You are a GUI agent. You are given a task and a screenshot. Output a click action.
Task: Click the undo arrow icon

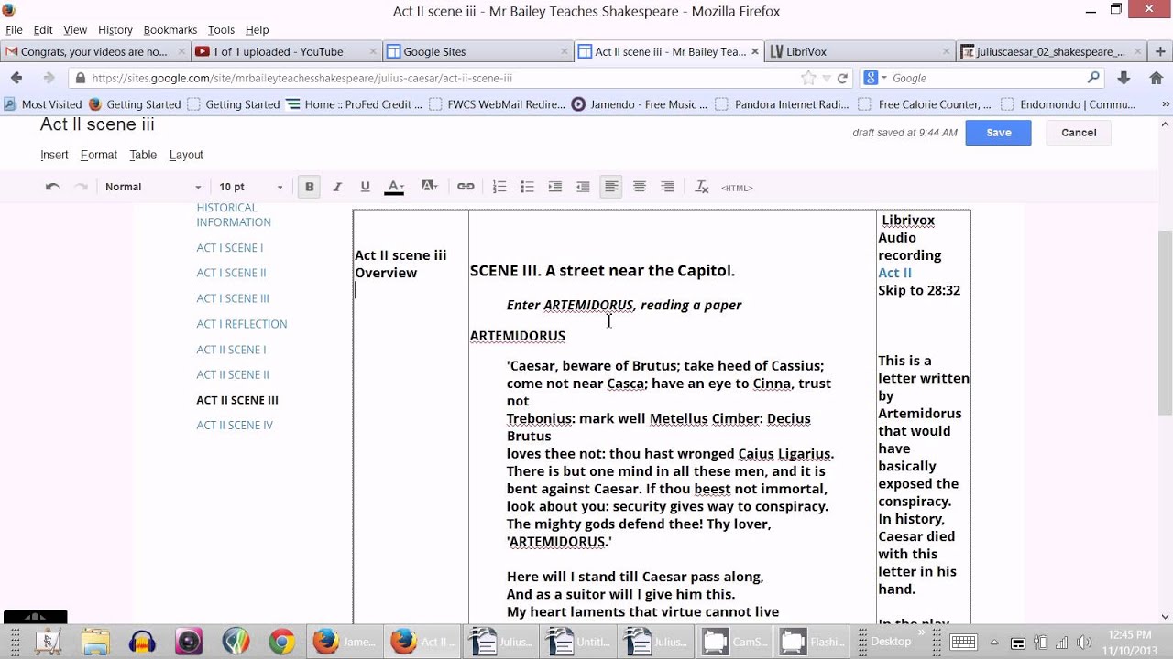[x=53, y=187]
